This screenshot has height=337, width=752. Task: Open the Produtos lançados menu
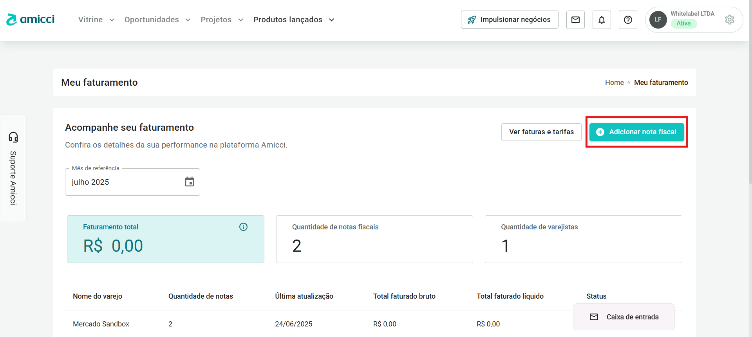[x=293, y=20]
